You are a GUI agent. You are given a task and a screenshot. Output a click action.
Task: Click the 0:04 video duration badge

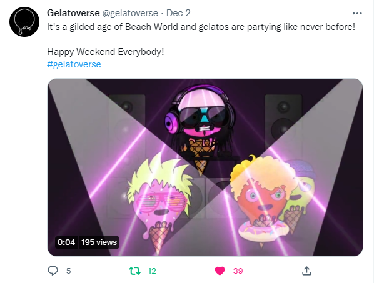(66, 242)
